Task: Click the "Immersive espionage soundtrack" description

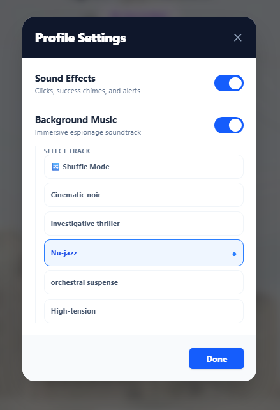Action: tap(88, 132)
